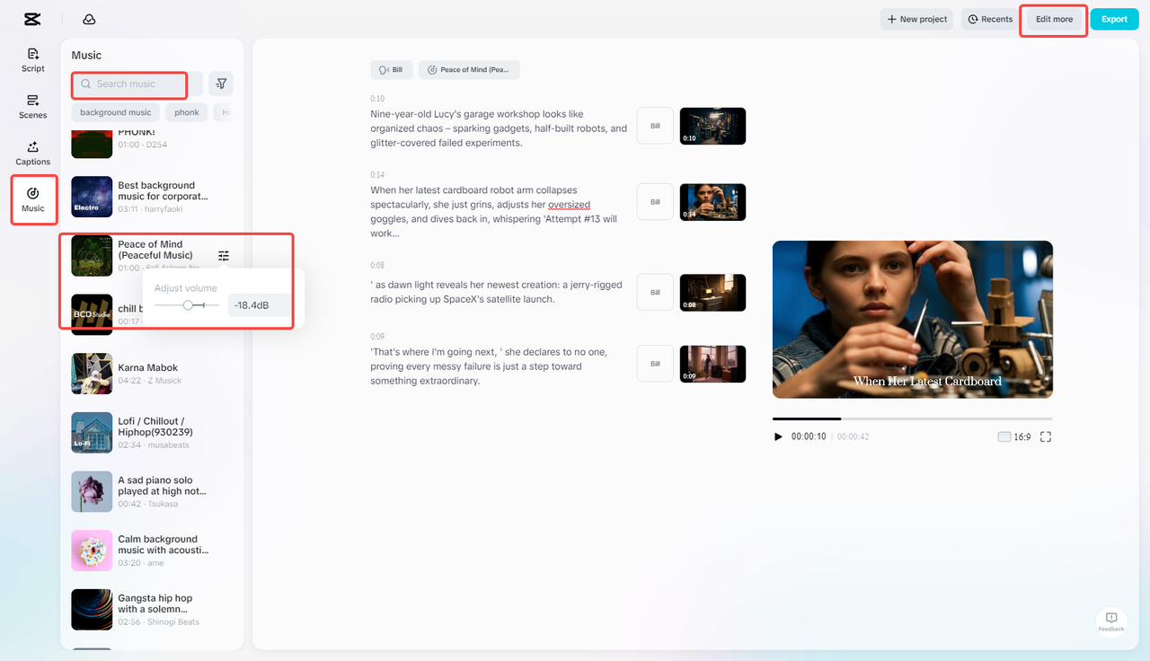Click the Edit more button
This screenshot has height=661, width=1150.
tap(1053, 19)
